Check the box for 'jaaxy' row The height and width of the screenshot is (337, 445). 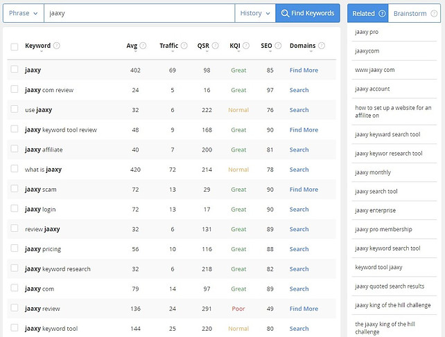point(14,69)
